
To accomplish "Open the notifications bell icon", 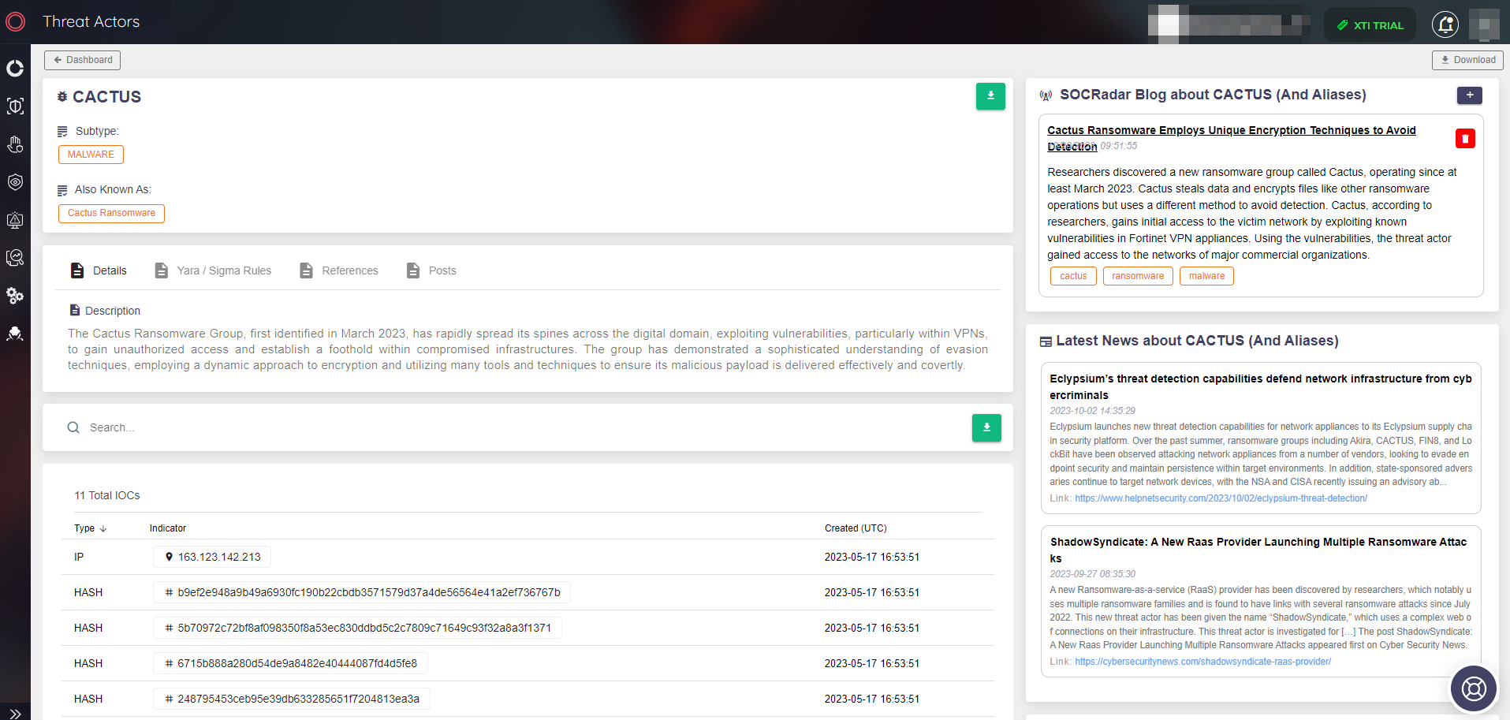I will click(1445, 24).
